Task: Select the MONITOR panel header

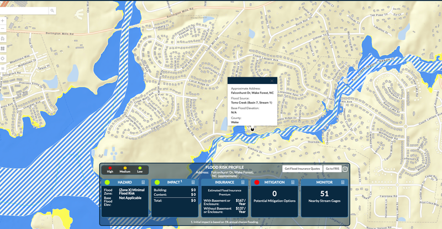Action: pos(324,183)
